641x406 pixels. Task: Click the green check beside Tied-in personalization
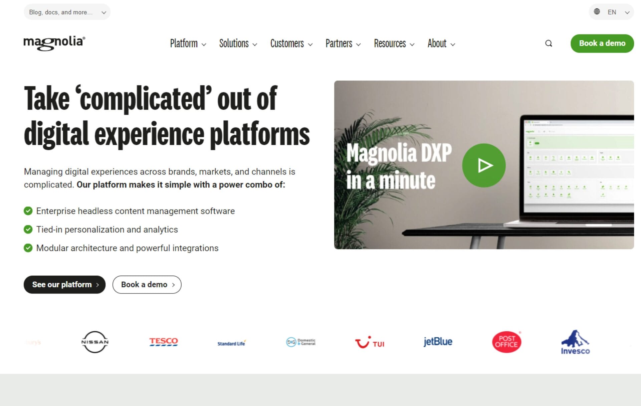28,229
